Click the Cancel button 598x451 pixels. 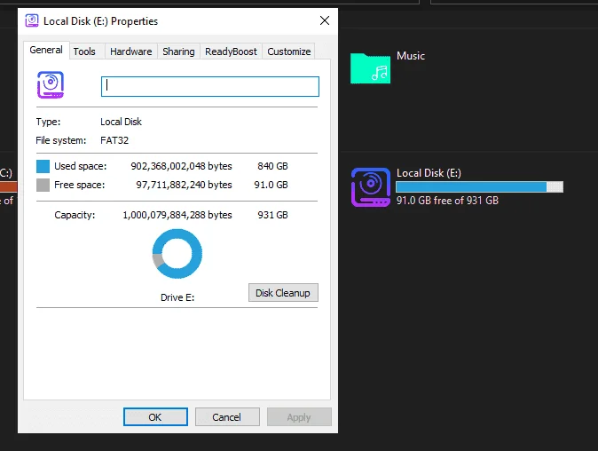(227, 417)
